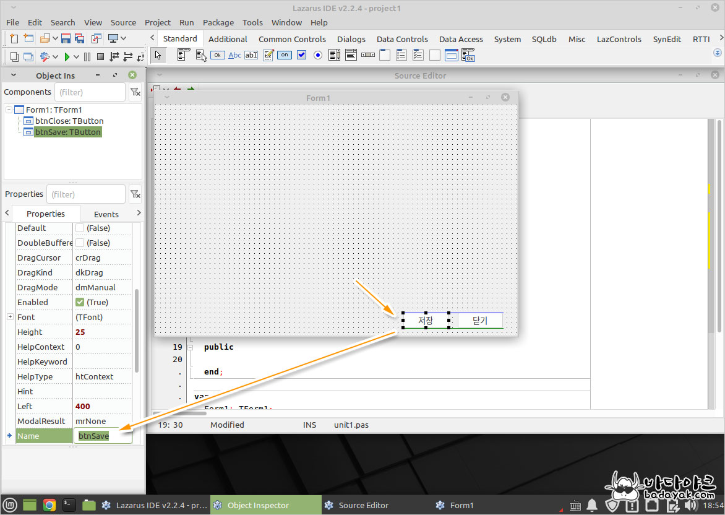Viewport: 725px width, 515px height.
Task: Open the View Forms toolbar icon
Action: (x=28, y=56)
